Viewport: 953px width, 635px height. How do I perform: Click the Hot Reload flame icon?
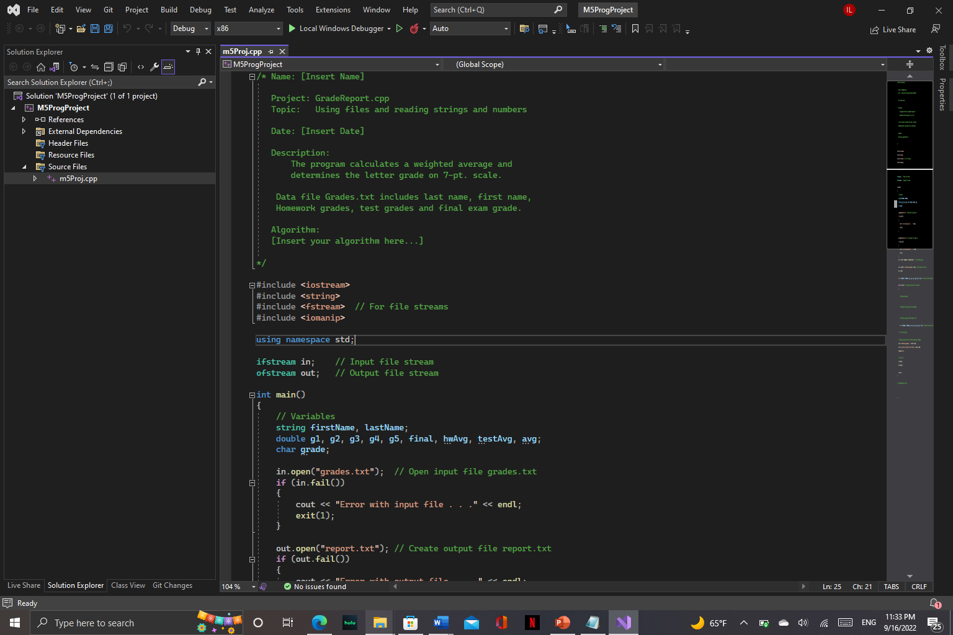click(414, 29)
